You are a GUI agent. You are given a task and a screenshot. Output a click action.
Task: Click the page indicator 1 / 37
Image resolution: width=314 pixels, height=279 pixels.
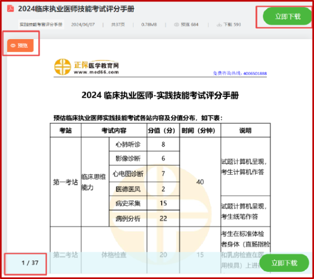[x=30, y=263]
